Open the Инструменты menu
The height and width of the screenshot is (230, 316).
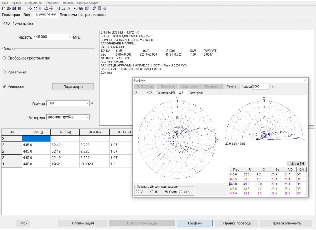pyautogui.click(x=34, y=2)
